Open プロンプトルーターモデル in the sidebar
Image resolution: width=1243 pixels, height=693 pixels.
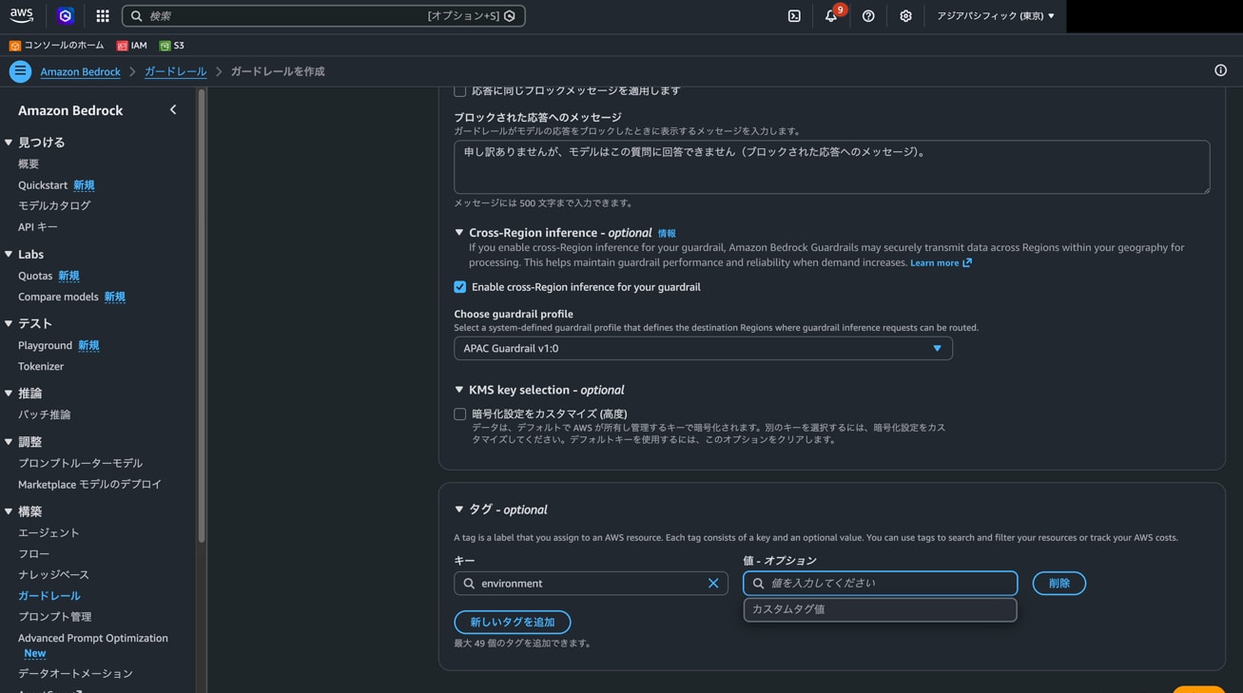pos(80,463)
